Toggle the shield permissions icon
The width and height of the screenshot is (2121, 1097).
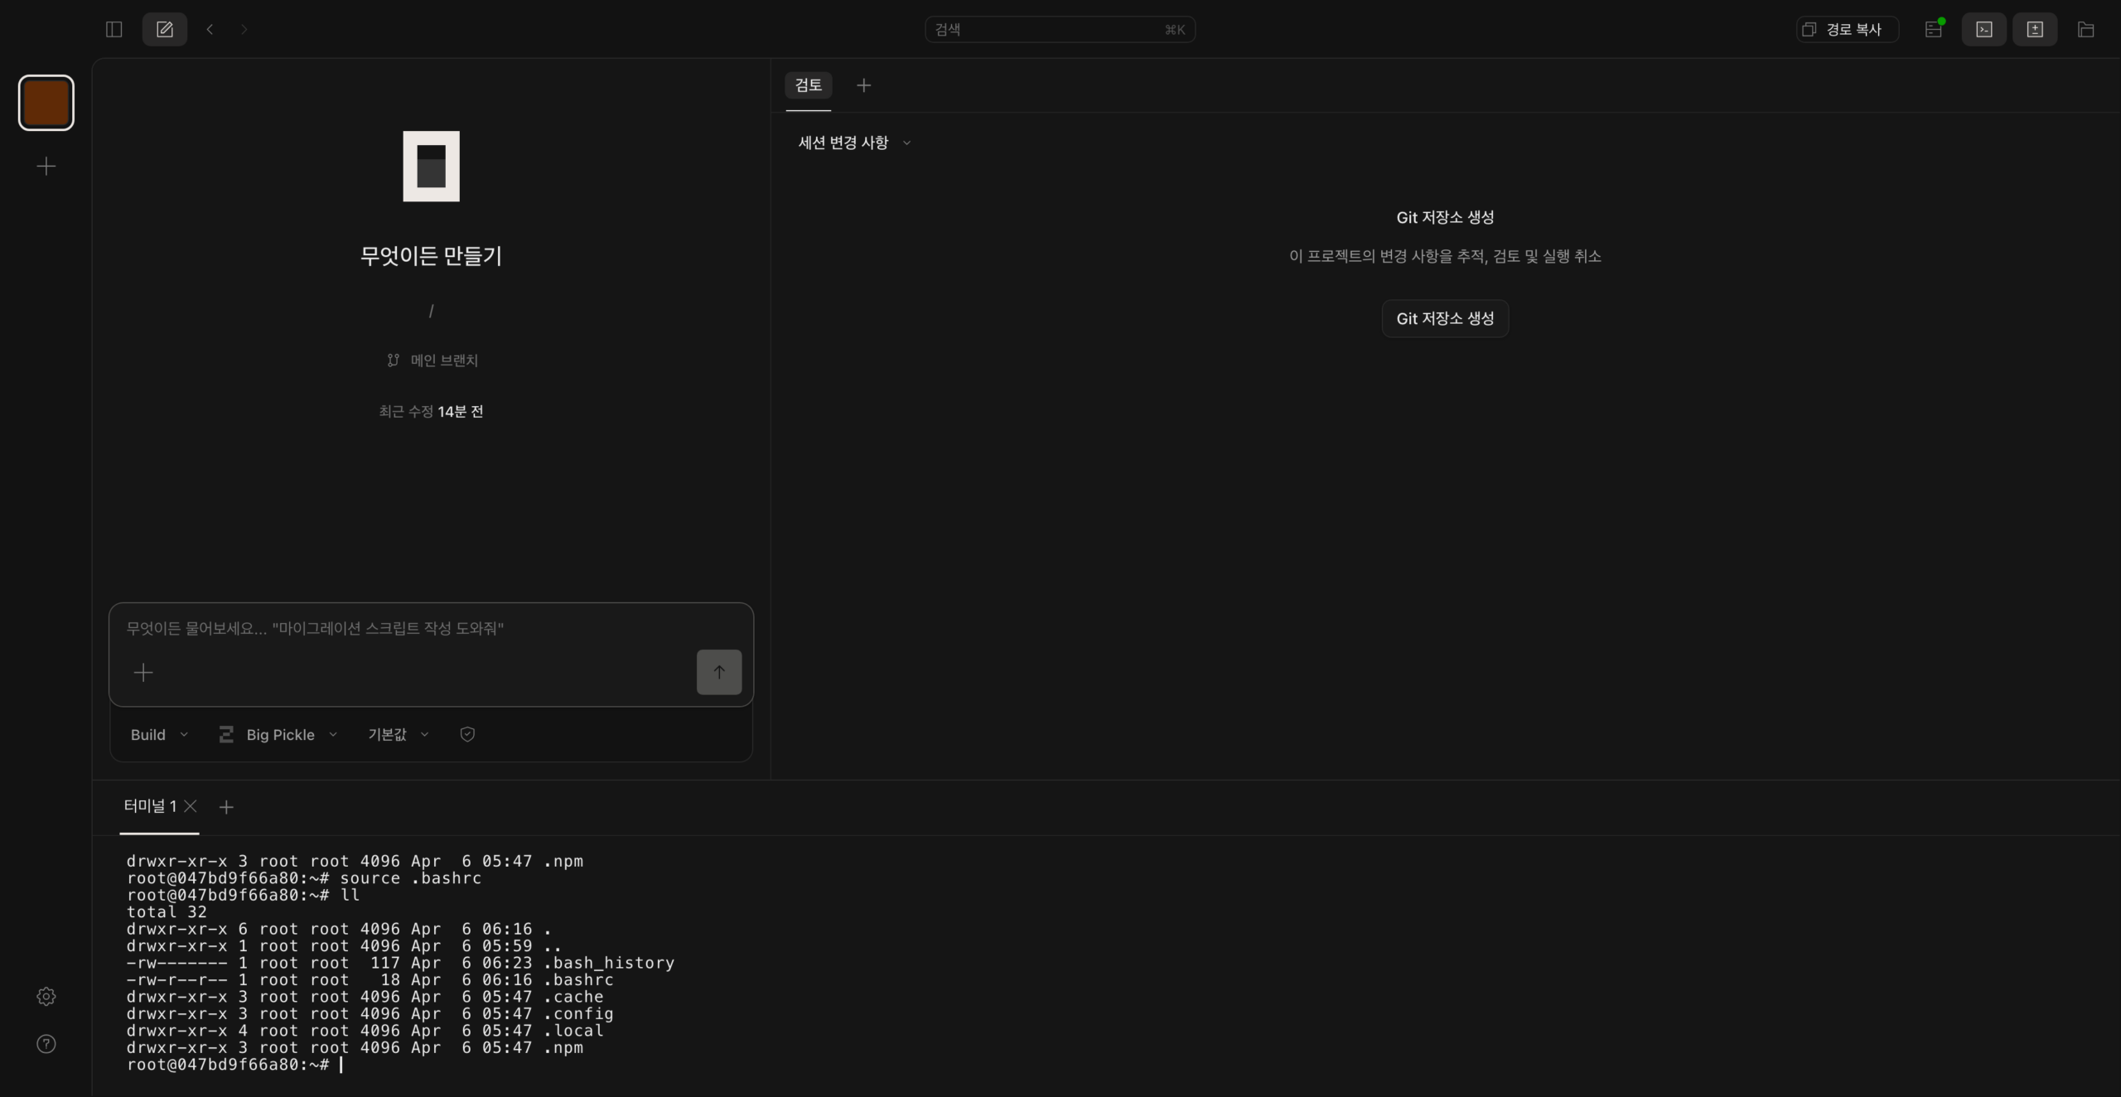467,735
